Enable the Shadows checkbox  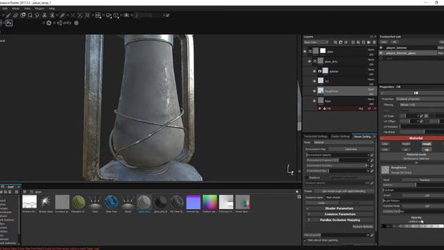(x=307, y=178)
